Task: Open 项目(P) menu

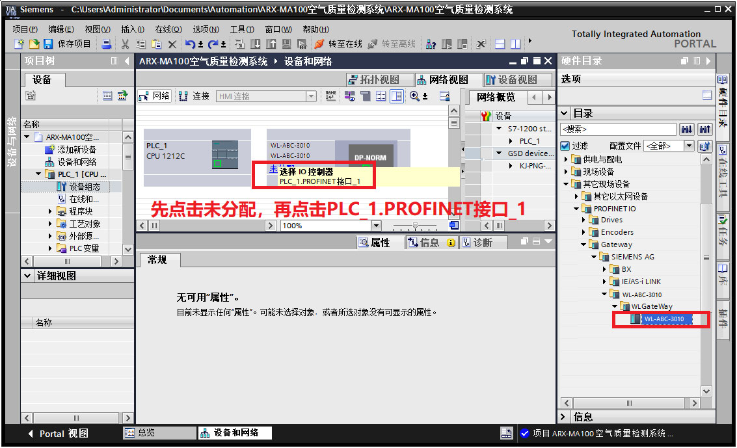Action: tap(25, 29)
